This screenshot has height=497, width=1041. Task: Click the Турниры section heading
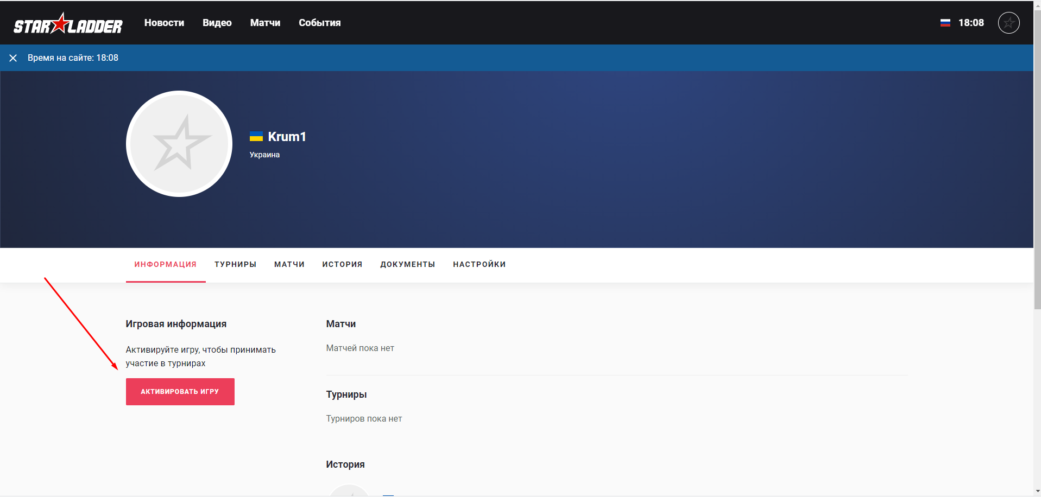point(346,394)
